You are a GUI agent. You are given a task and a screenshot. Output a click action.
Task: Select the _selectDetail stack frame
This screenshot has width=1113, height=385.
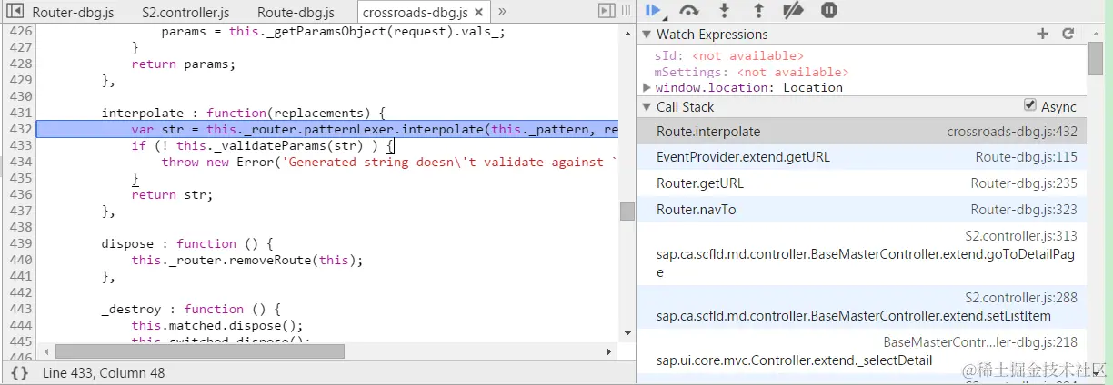point(861,351)
